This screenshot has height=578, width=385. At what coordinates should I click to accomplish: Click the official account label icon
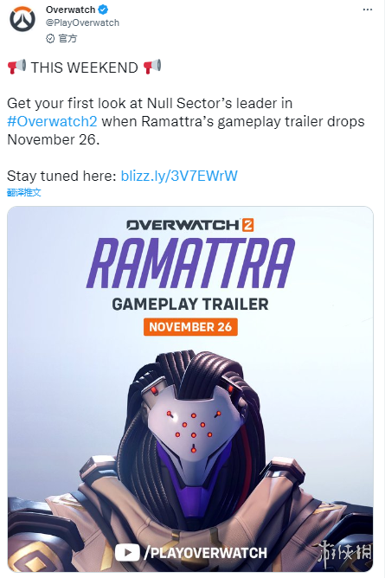click(x=50, y=38)
